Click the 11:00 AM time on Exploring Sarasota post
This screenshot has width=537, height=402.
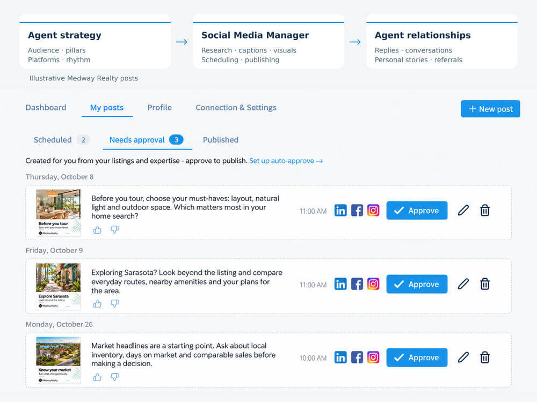(x=313, y=285)
